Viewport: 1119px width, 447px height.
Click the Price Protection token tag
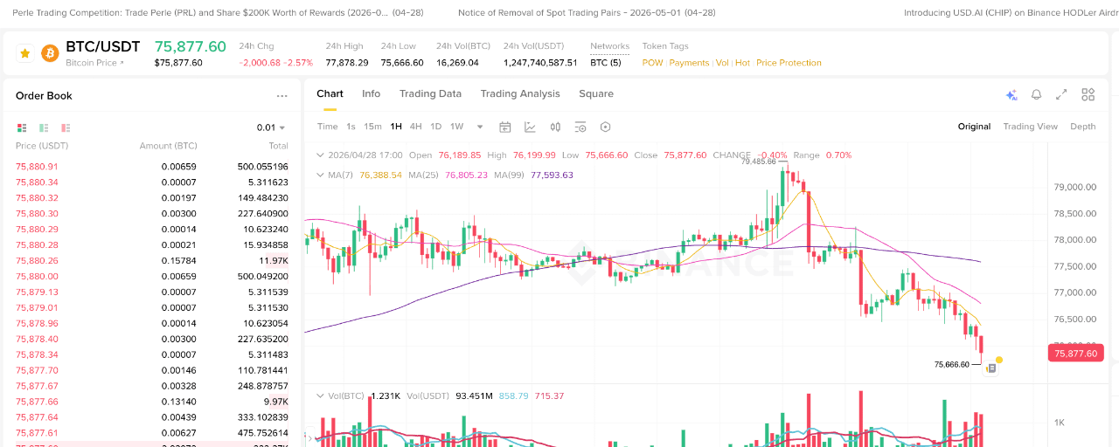(789, 63)
